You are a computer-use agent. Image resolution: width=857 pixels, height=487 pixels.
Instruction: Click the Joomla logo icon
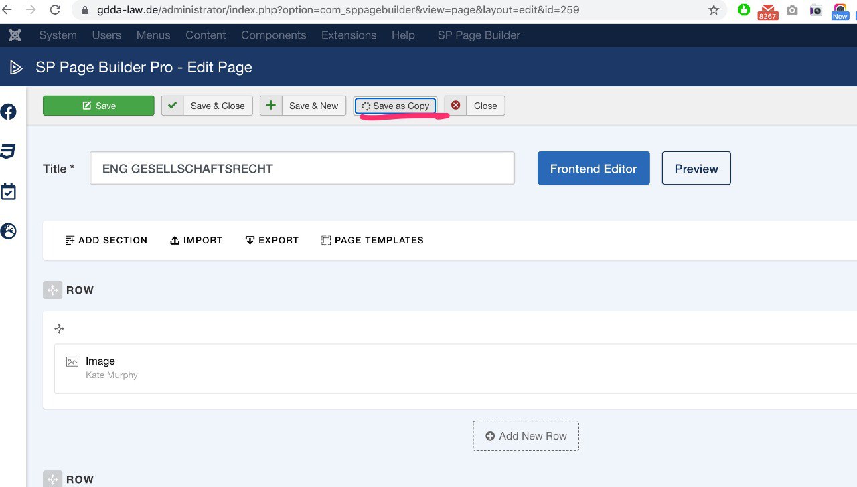point(15,35)
